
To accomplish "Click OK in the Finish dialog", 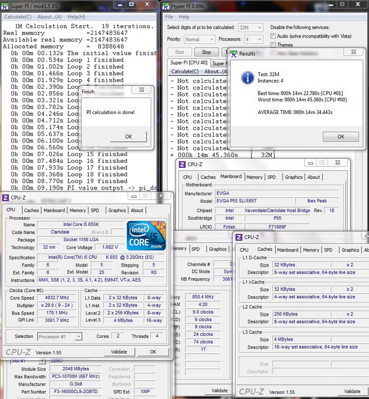I will tap(128, 137).
